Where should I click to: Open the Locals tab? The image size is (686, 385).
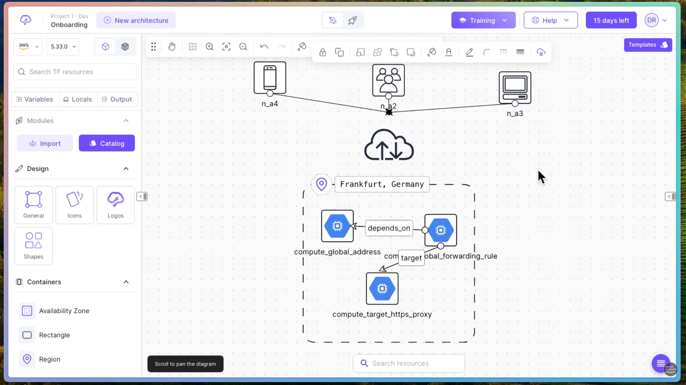[78, 99]
